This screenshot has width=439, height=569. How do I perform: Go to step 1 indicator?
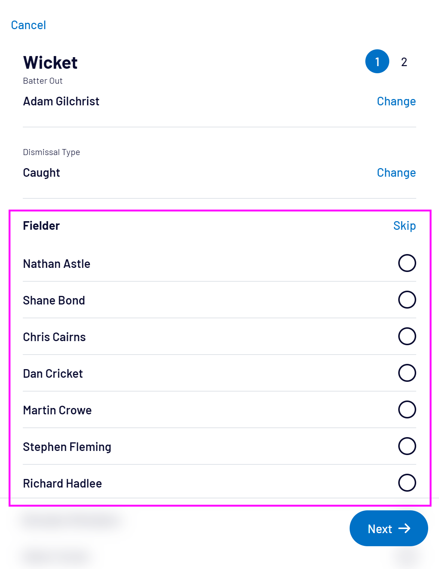[377, 62]
